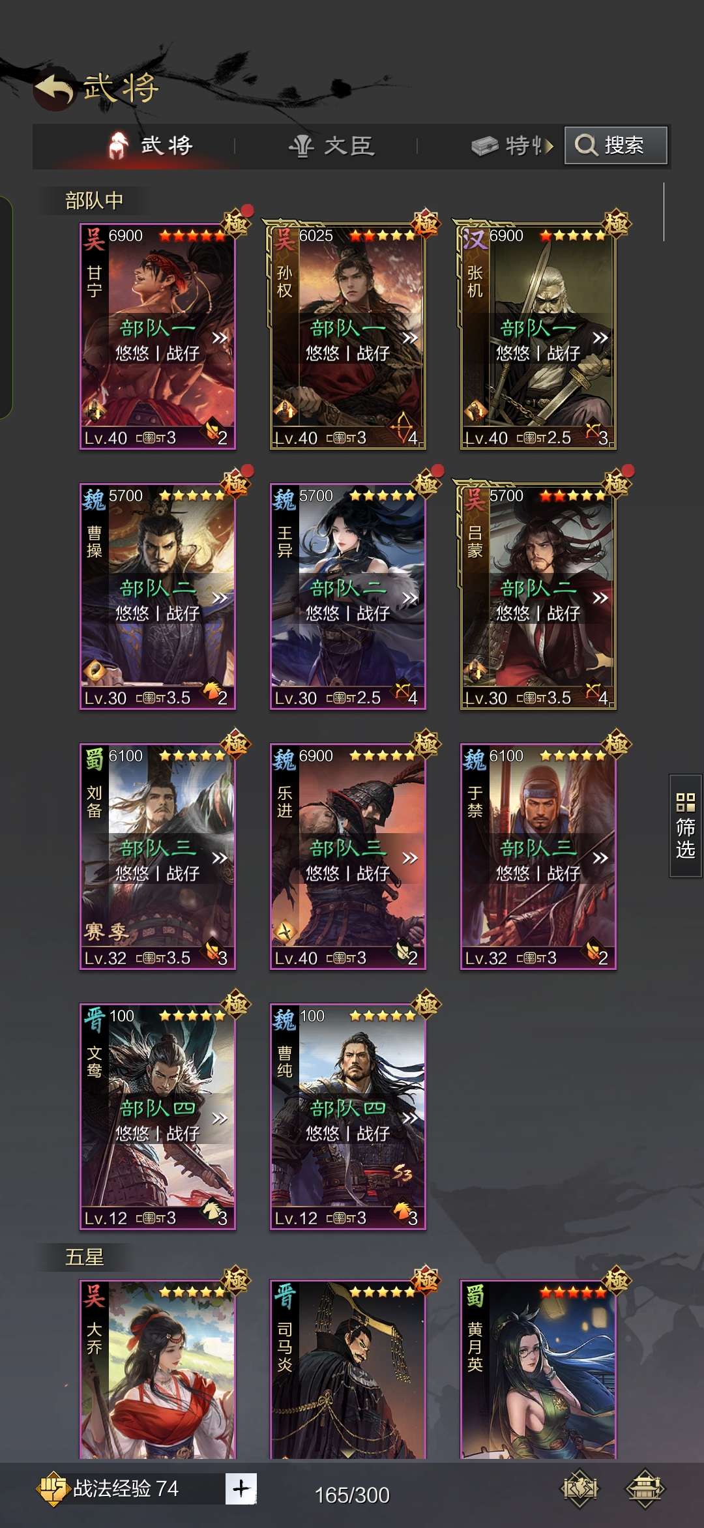The image size is (704, 1528).
Task: Select the 司马炎 five-star card
Action: (x=347, y=1369)
